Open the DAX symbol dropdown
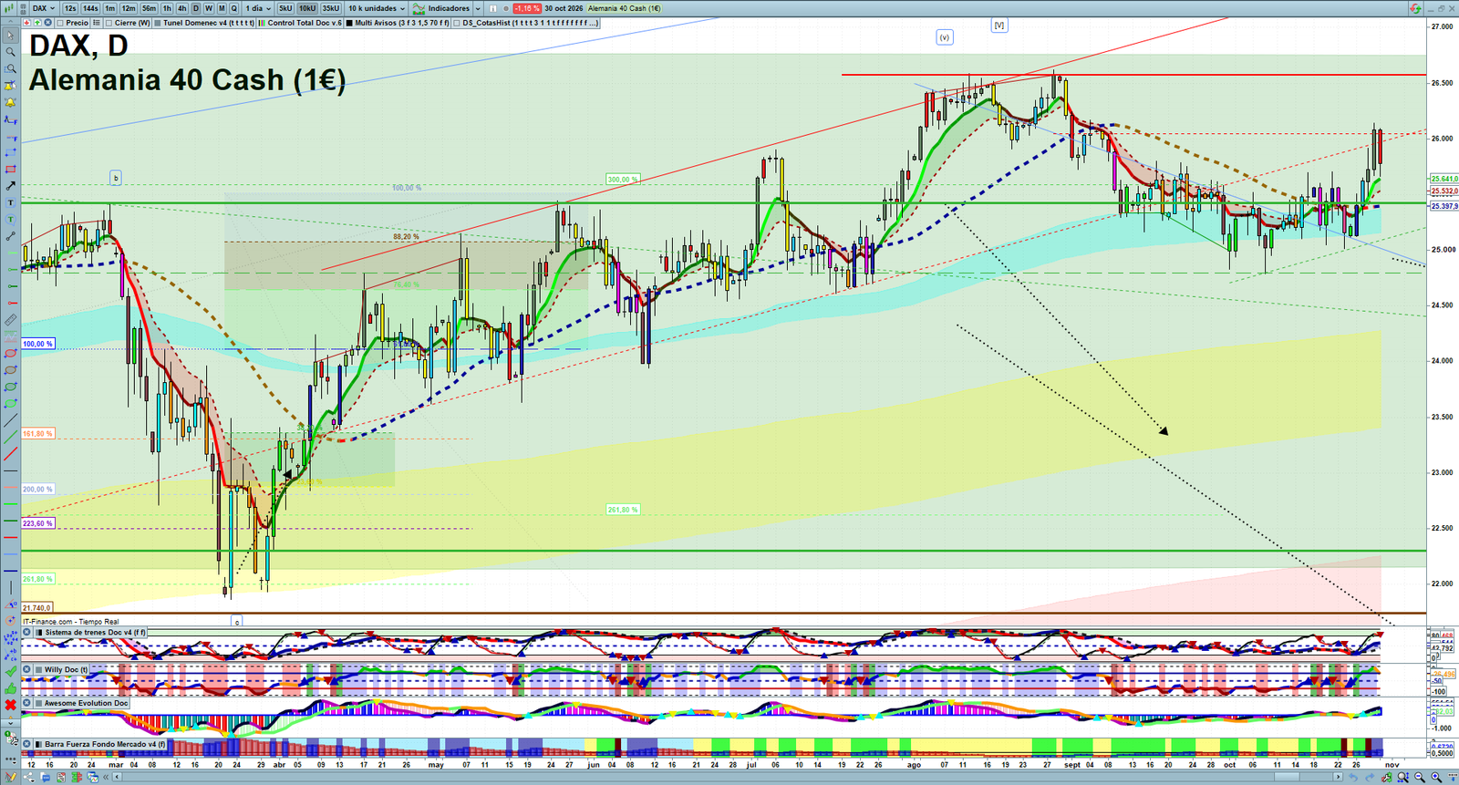1459x785 pixels. point(43,8)
